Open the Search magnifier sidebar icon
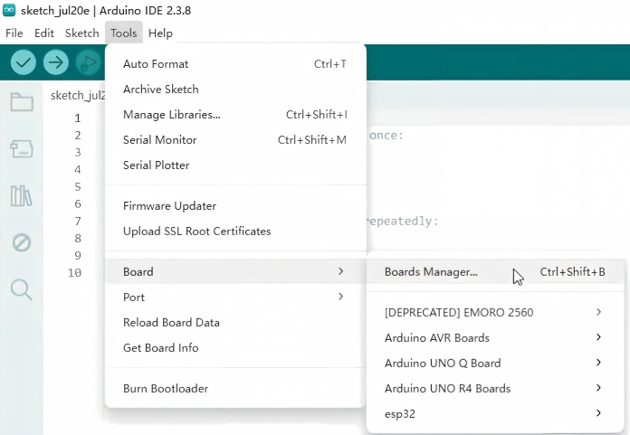Viewport: 630px width, 435px height. tap(22, 289)
